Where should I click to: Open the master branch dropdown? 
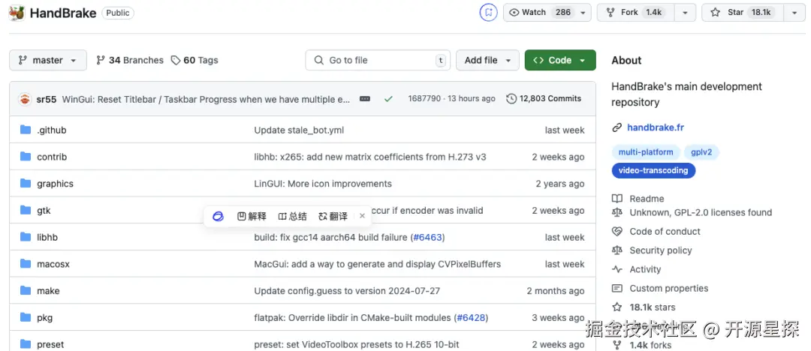pos(47,60)
